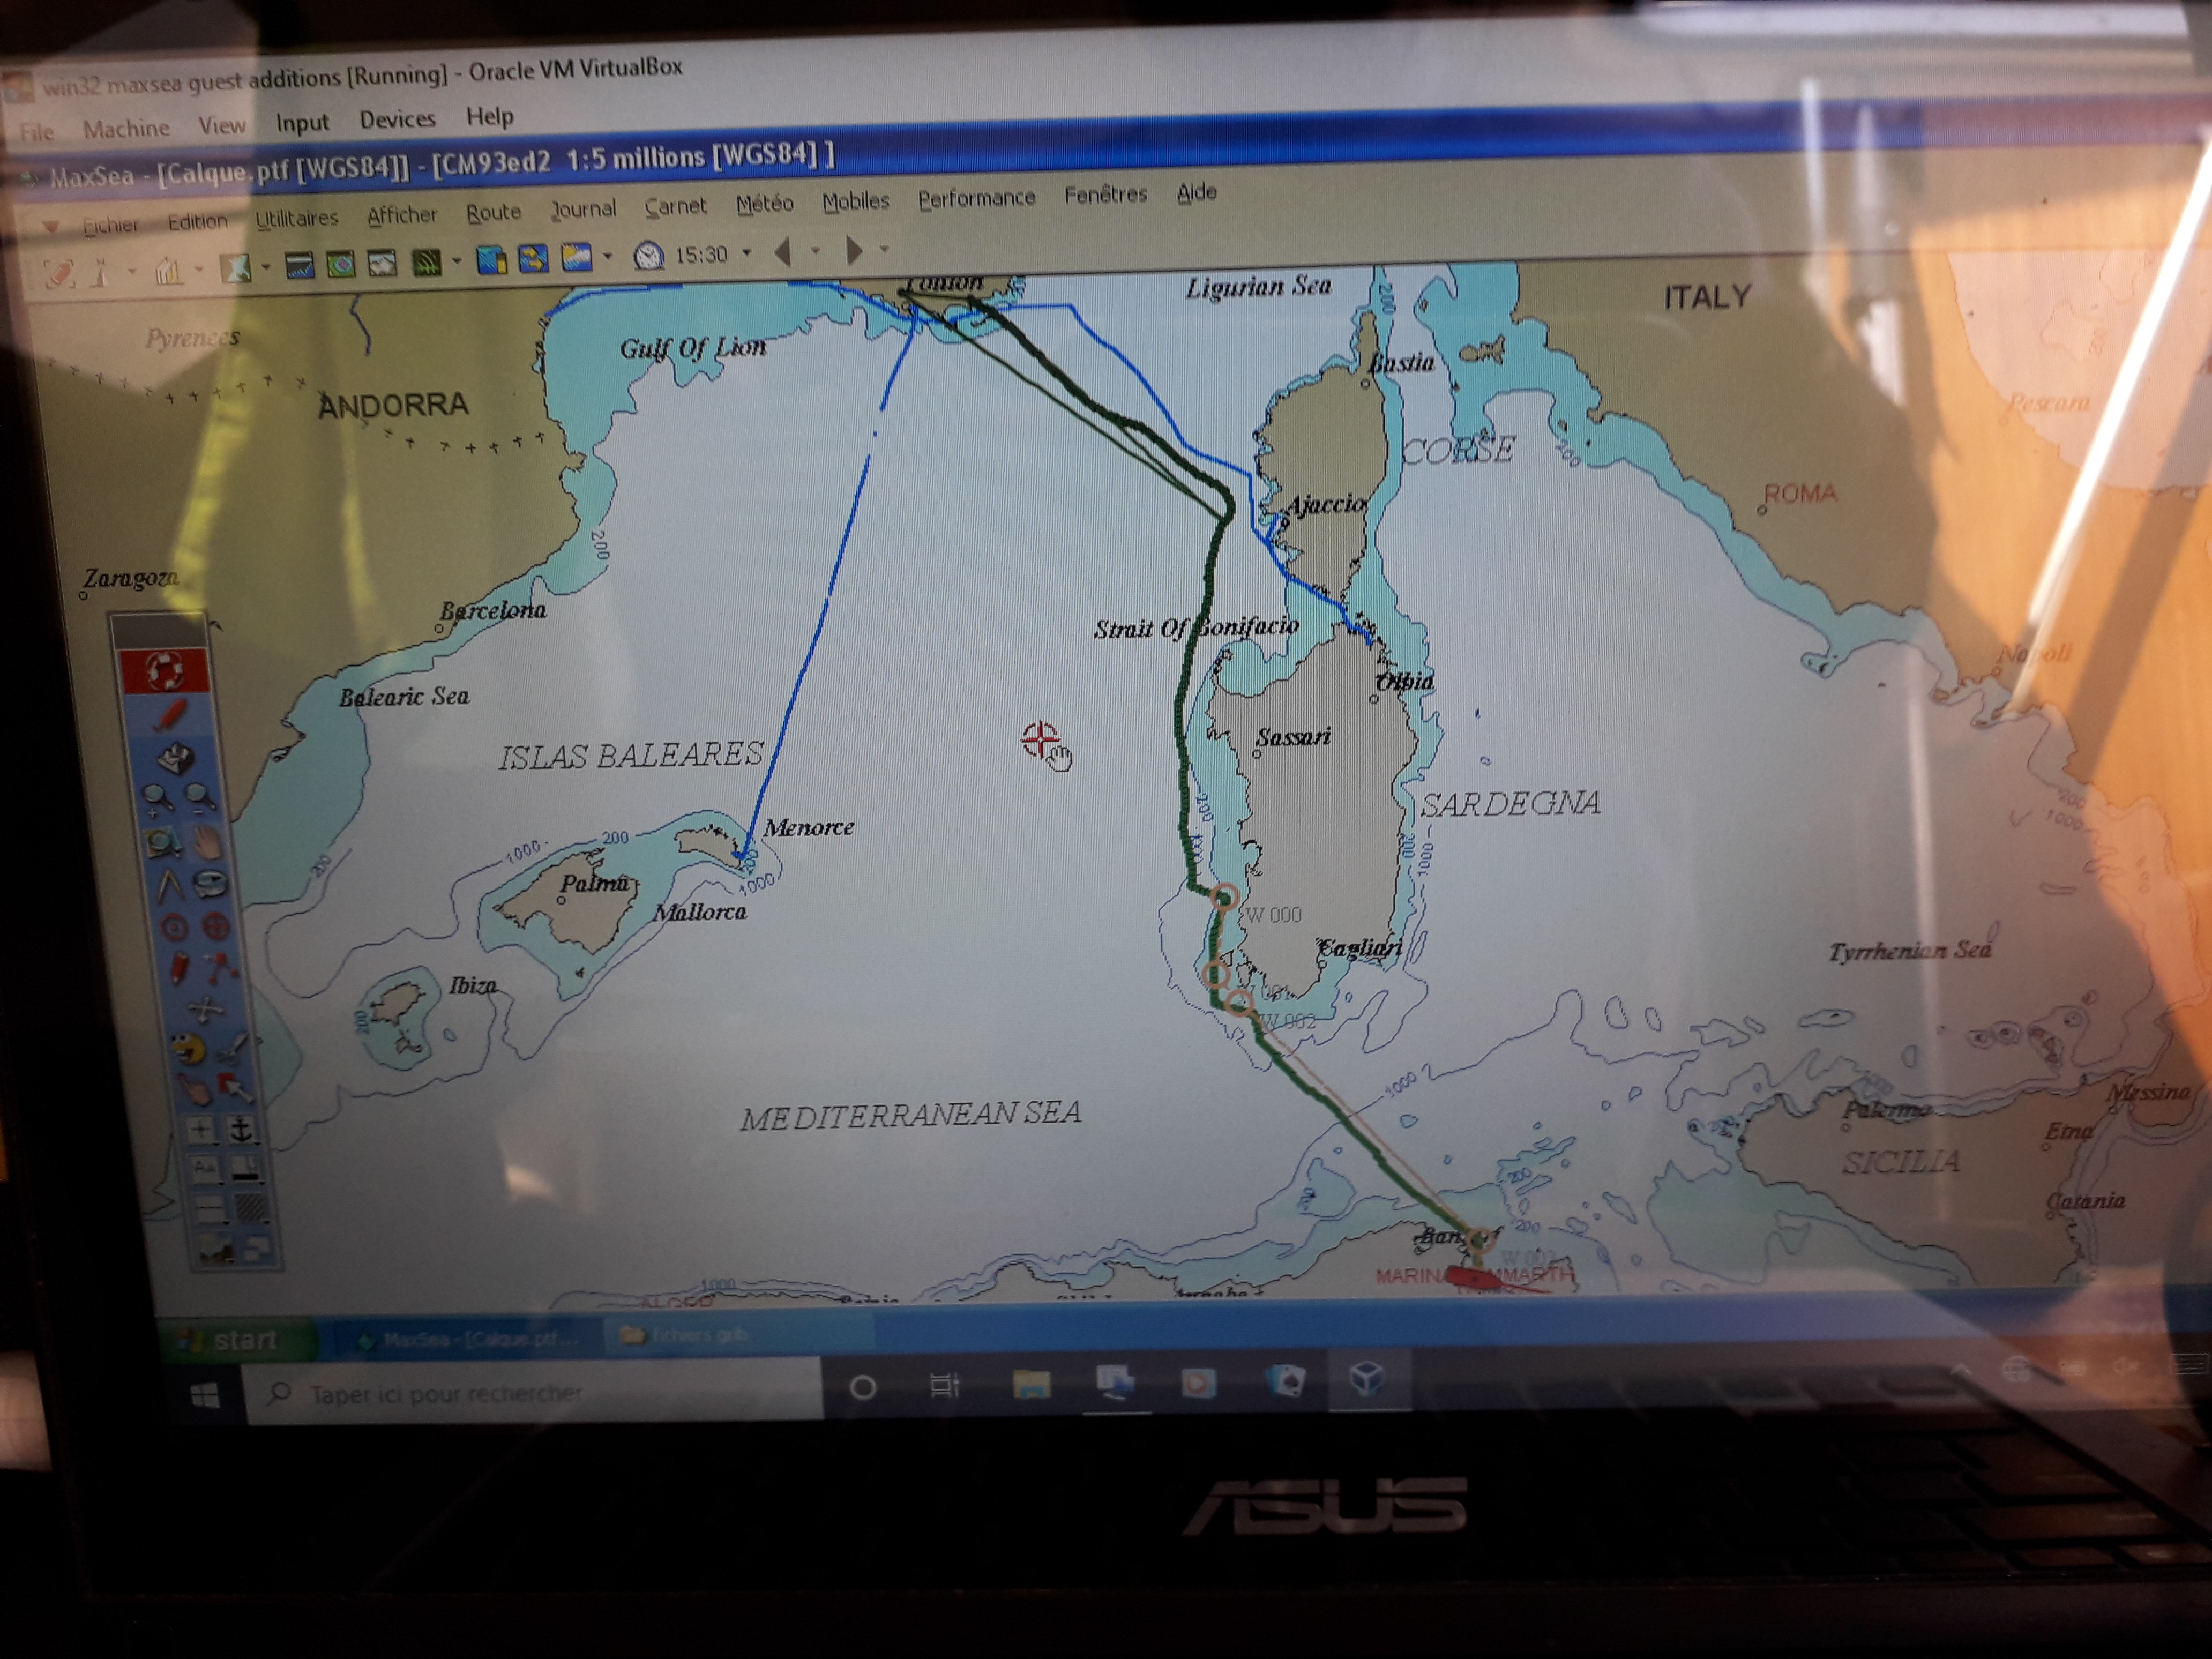Click the map chart toolbar icon

click(x=235, y=268)
